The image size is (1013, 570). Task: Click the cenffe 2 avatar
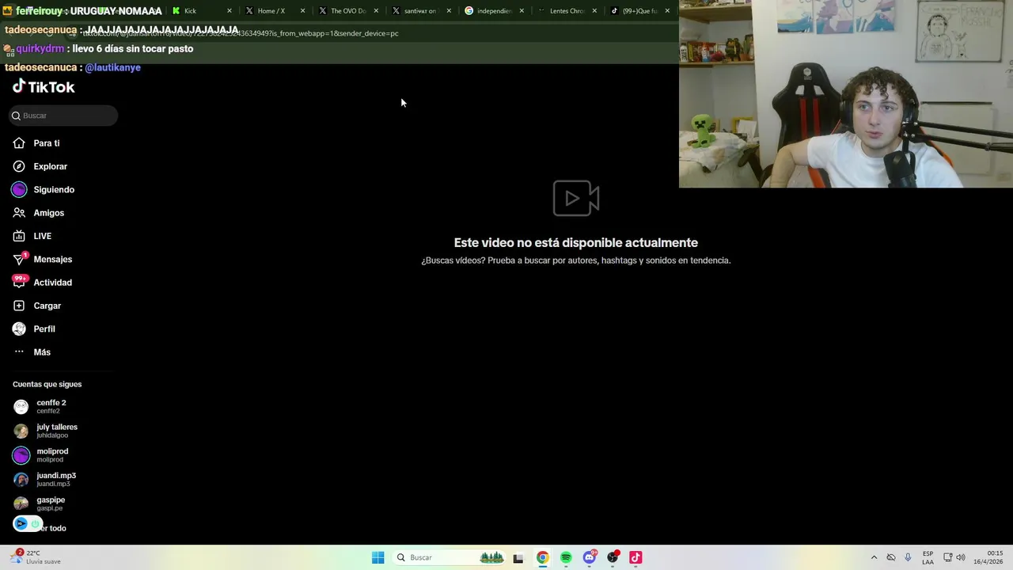[21, 407]
